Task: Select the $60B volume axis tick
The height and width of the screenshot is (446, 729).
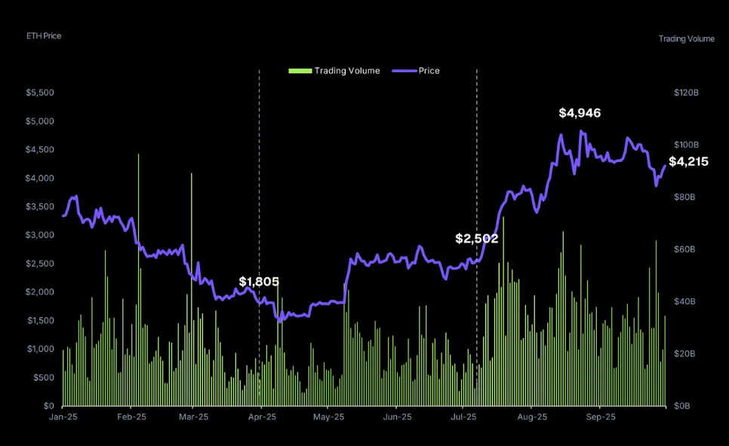Action: tap(684, 249)
